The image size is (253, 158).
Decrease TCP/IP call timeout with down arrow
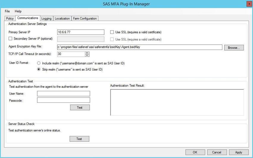click(x=87, y=55)
